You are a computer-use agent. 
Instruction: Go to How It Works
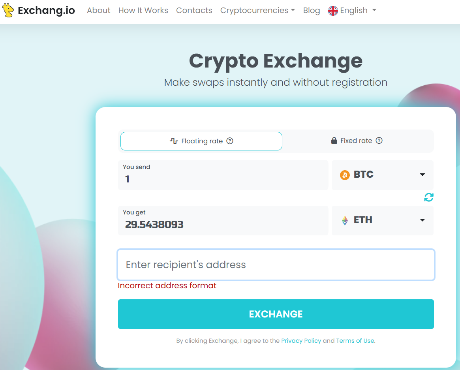[143, 11]
